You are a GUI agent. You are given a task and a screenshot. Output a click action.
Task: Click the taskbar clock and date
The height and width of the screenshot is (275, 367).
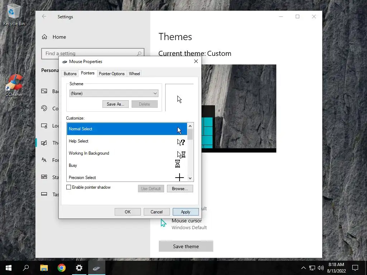click(x=336, y=268)
